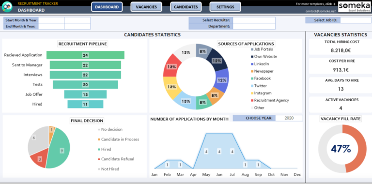Open the Vacancies section
The image size is (372, 184).
coord(146,7)
